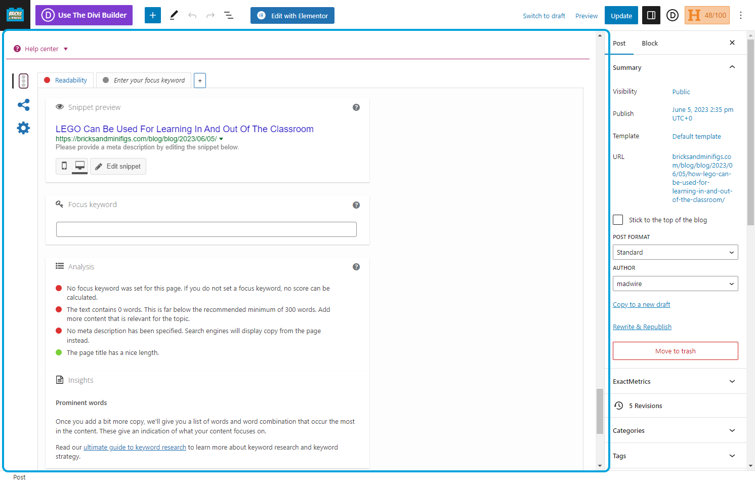This screenshot has height=483, width=755.
Task: Open the three-dot options menu
Action: point(741,15)
